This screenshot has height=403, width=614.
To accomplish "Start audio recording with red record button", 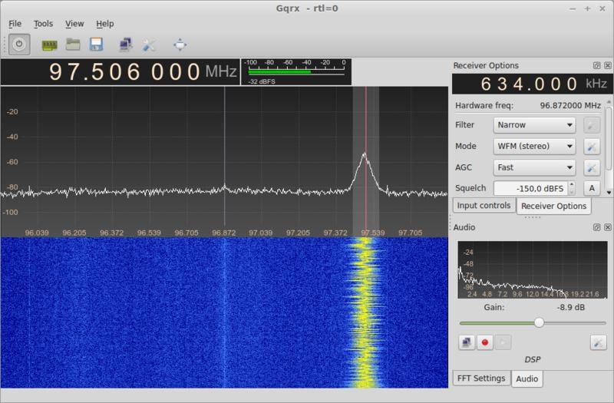I will click(x=485, y=342).
